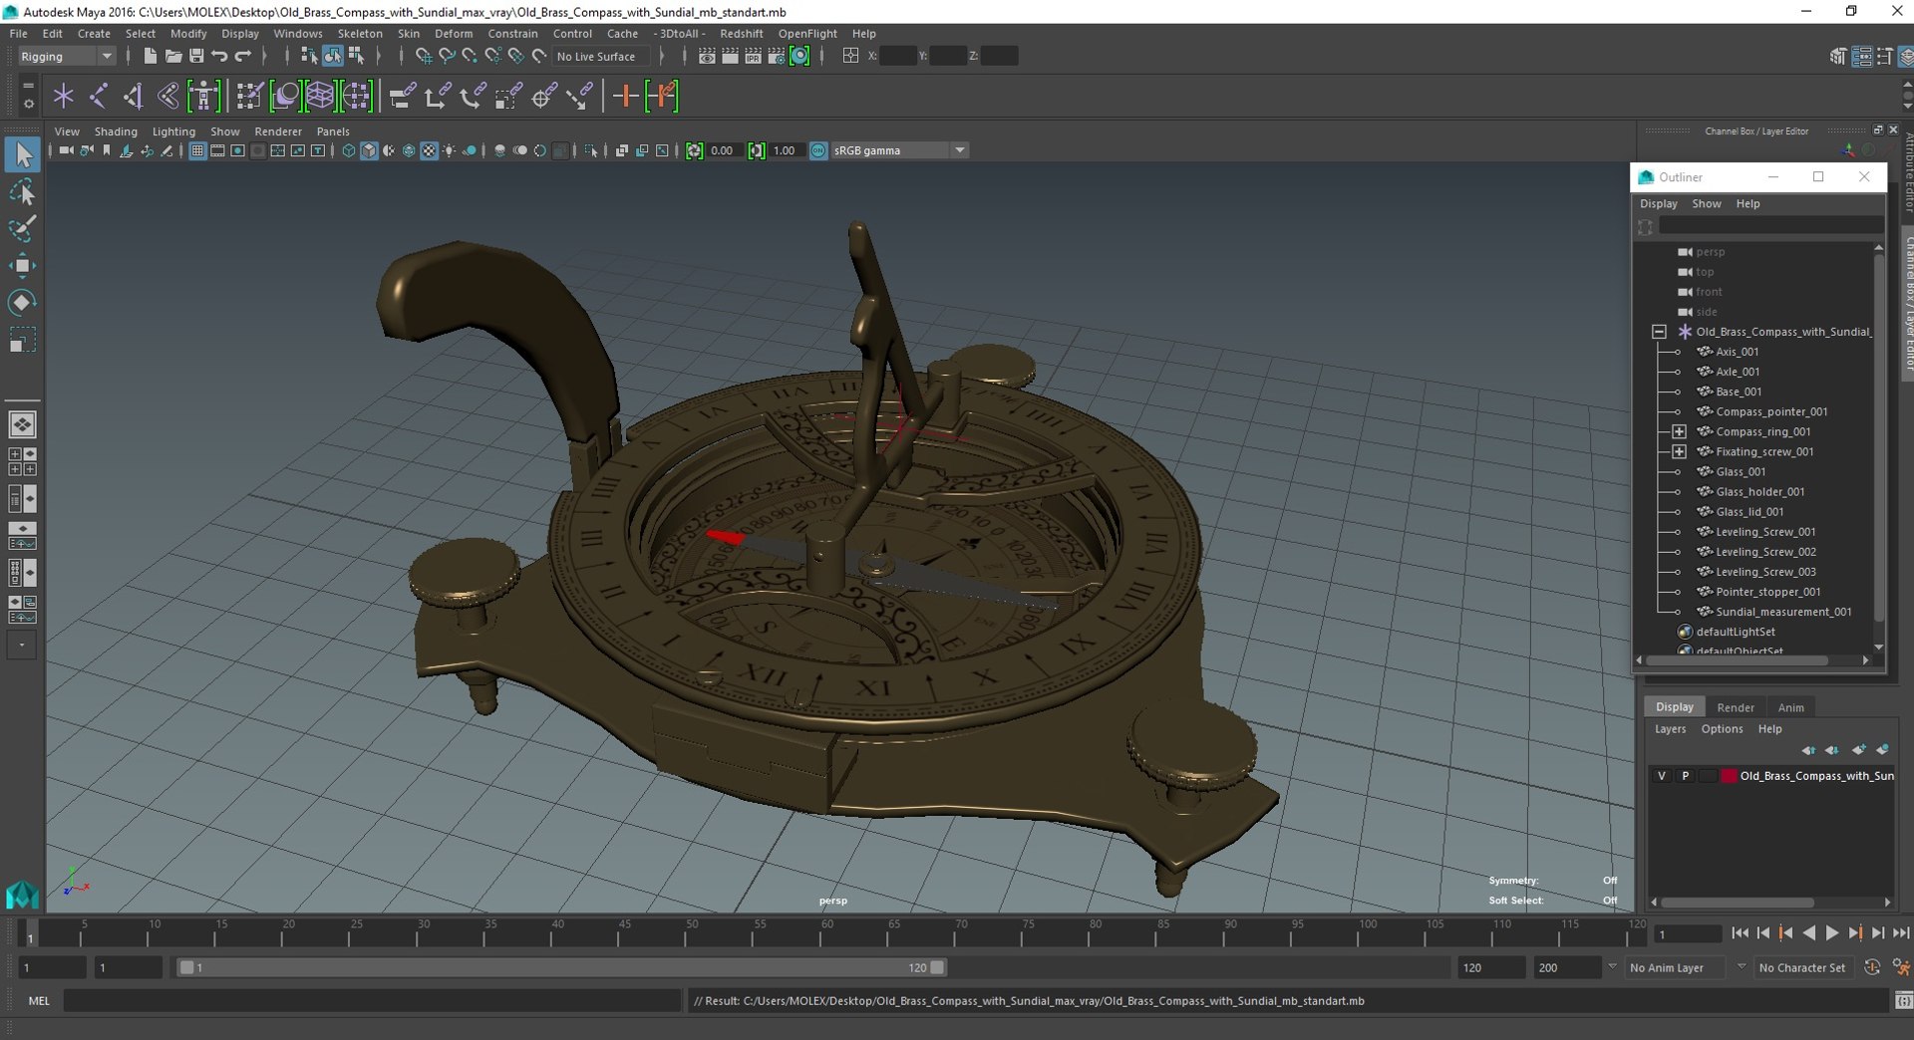Go to start of playback range
The height and width of the screenshot is (1040, 1914).
point(1740,933)
